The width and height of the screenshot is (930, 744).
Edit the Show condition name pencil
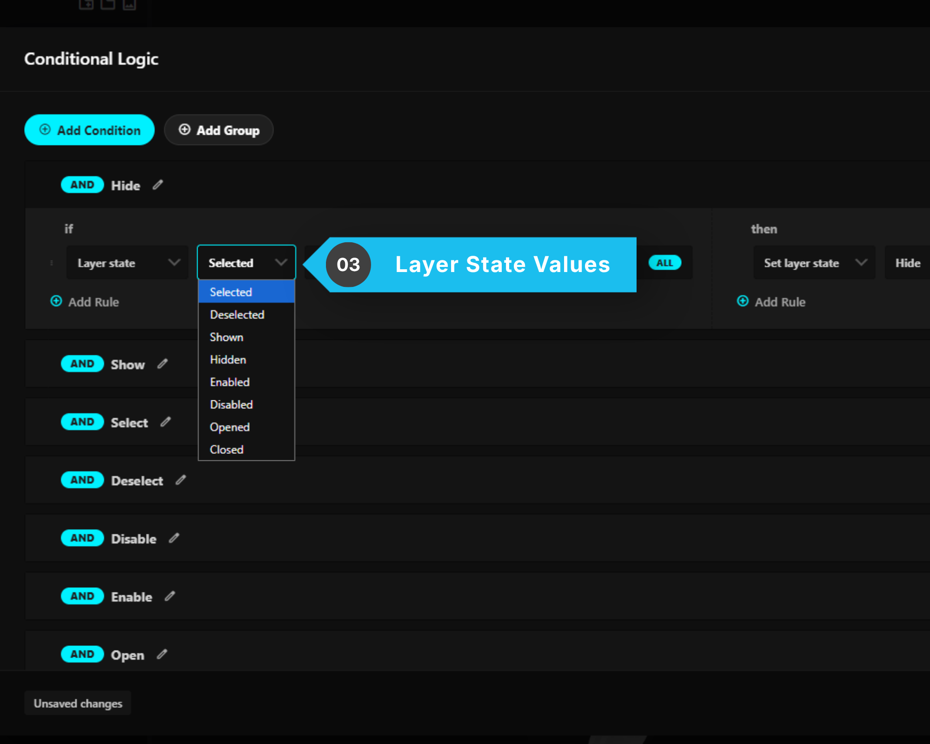click(162, 364)
